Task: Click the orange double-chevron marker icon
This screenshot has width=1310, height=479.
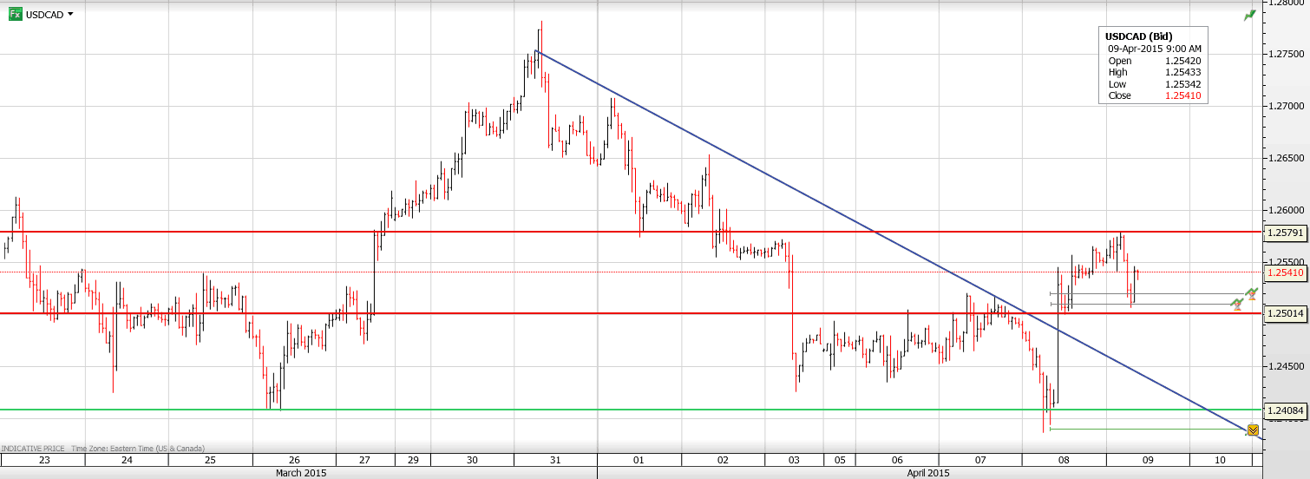Action: click(x=1253, y=430)
